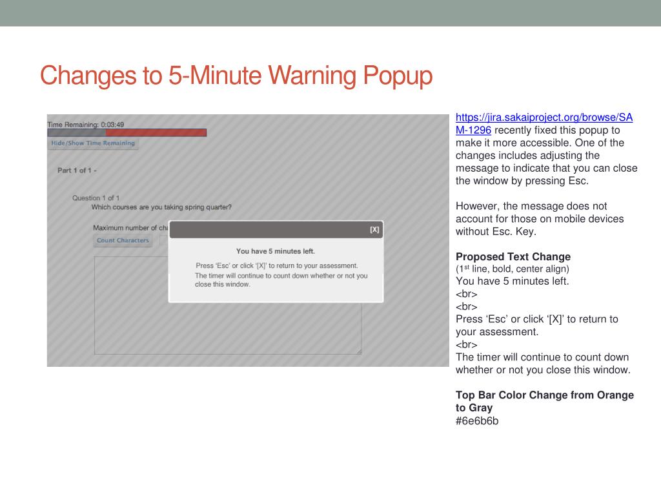This screenshot has width=661, height=496.
Task: Click the '#6e6b6b' color code text
Action: tap(477, 421)
